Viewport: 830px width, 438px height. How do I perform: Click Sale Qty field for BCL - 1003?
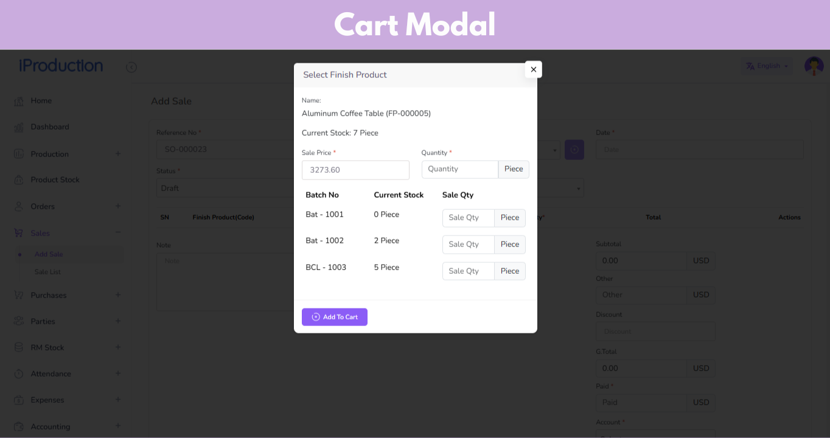pos(468,271)
